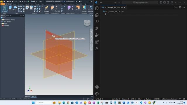The image size is (187, 105).
Task: Click the UTF-8 encoding status
Action: tap(133, 99)
